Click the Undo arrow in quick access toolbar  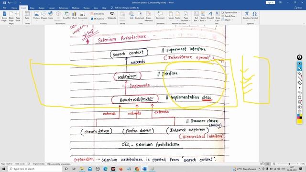[x=9, y=2]
